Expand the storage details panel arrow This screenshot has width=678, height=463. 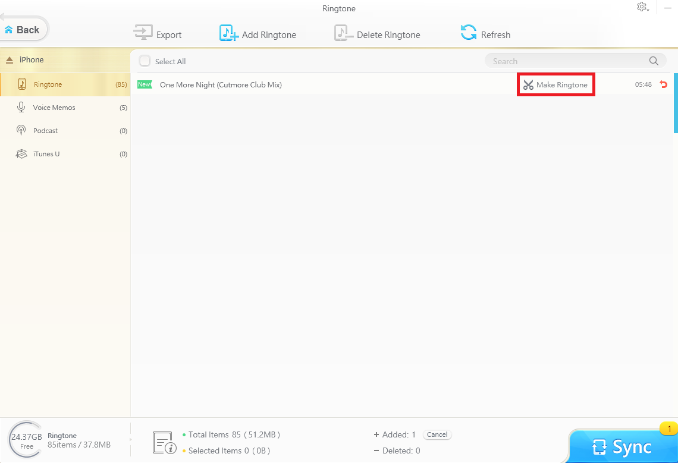point(130,440)
